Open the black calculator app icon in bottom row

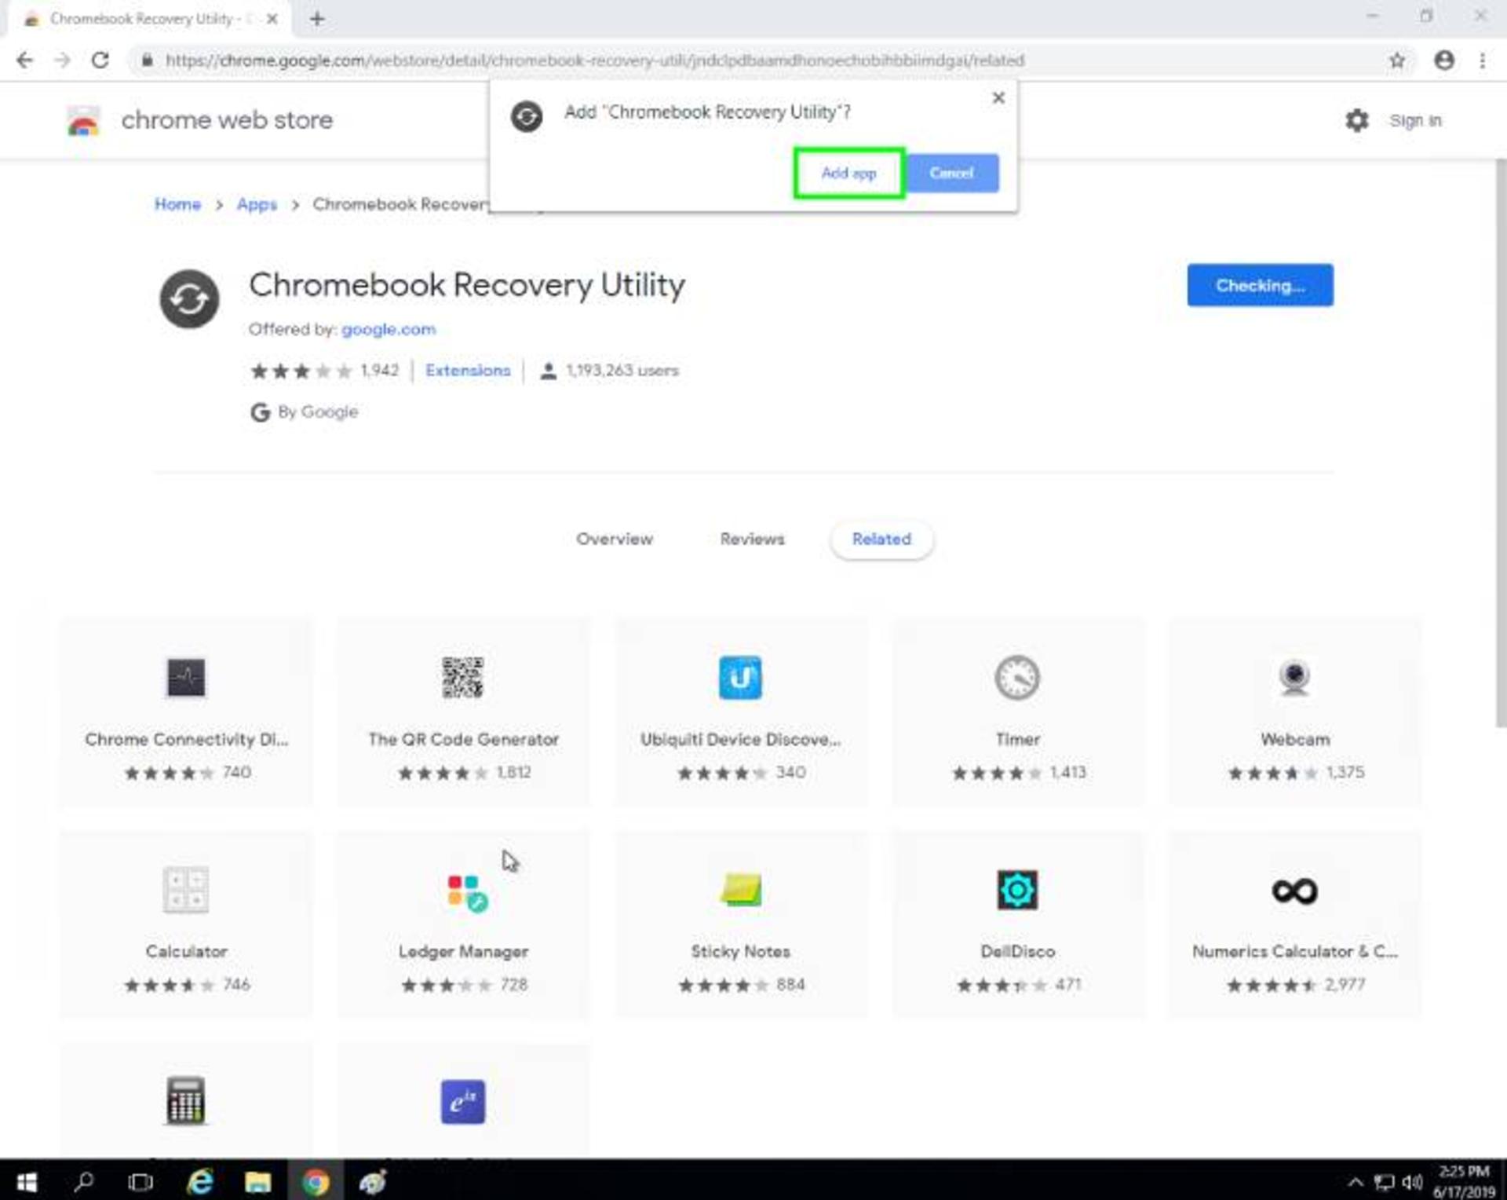186,1099
